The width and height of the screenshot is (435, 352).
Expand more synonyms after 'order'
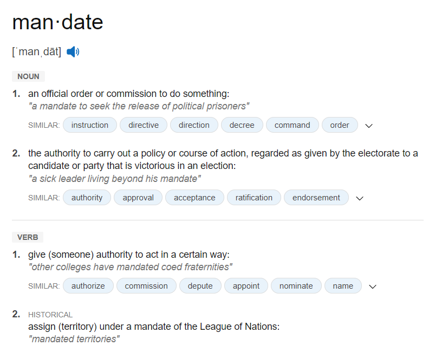tap(369, 126)
